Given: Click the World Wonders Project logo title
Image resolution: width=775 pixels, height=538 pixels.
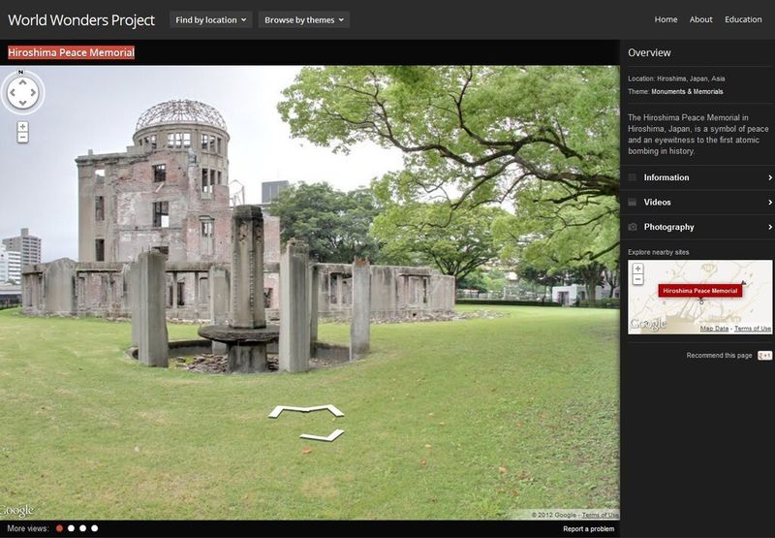Looking at the screenshot, I should (81, 19).
